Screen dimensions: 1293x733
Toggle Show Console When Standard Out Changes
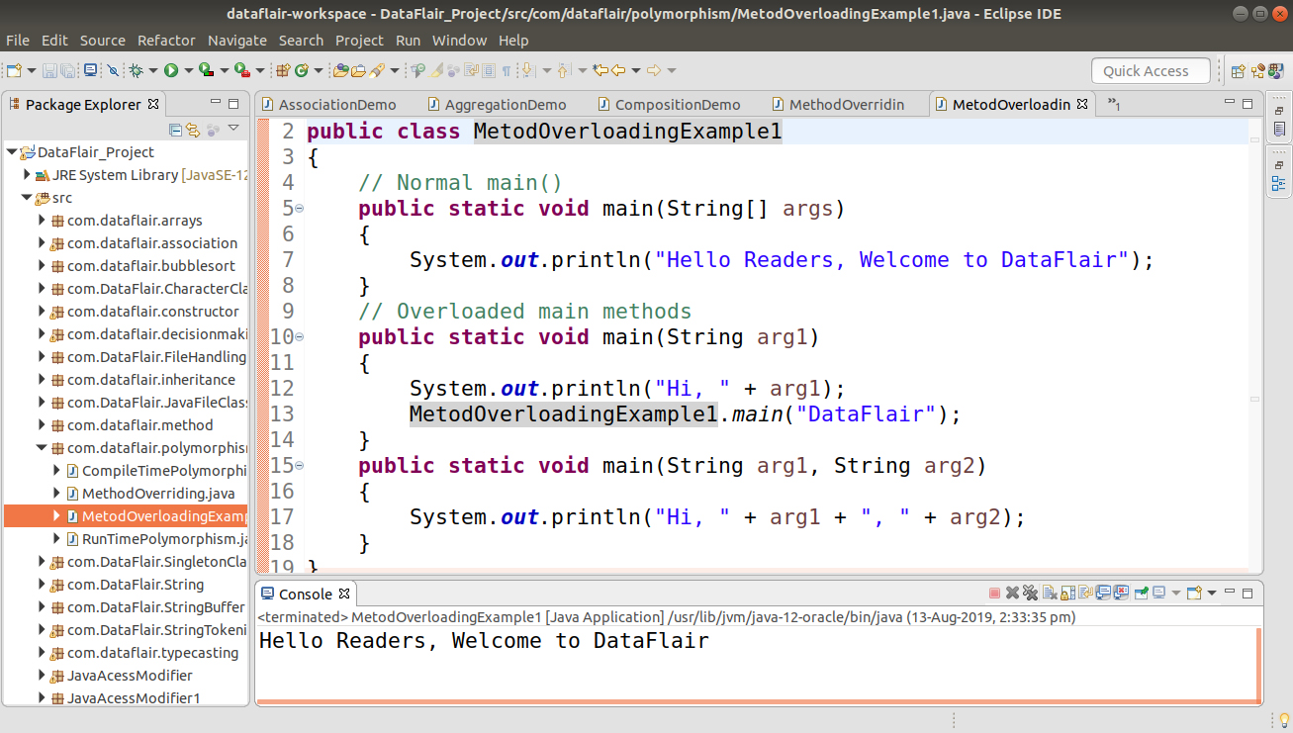pyautogui.click(x=1102, y=593)
